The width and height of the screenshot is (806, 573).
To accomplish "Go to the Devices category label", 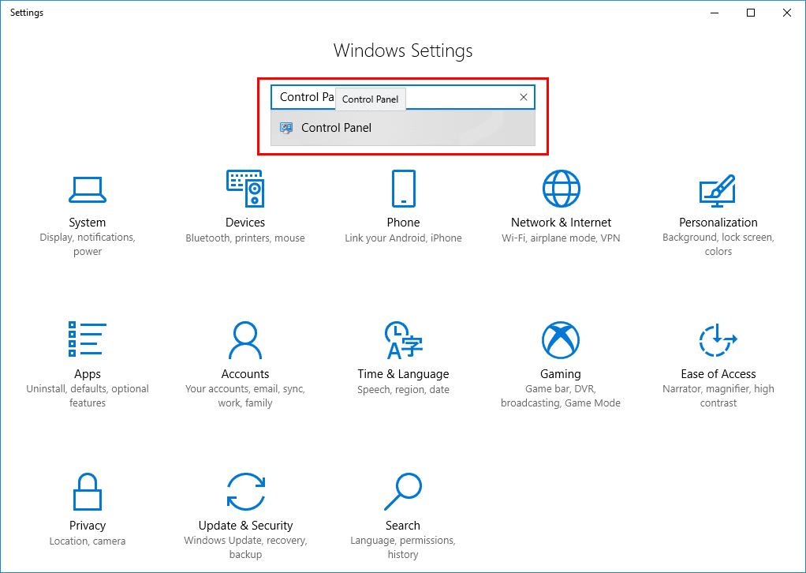I will [x=245, y=223].
